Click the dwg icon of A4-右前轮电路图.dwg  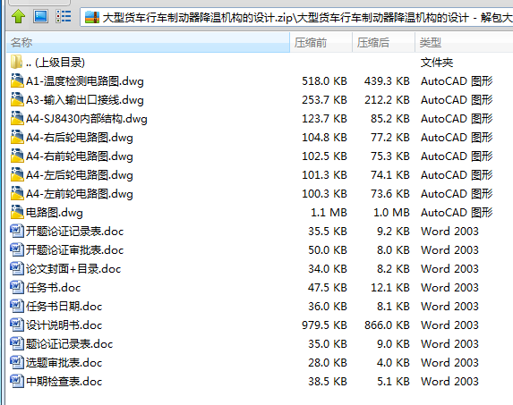click(17, 156)
